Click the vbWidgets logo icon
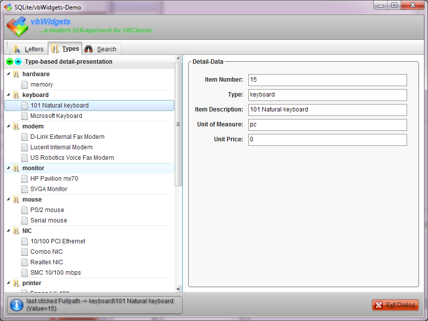Screen dimensions: 428x321 tap(17, 26)
